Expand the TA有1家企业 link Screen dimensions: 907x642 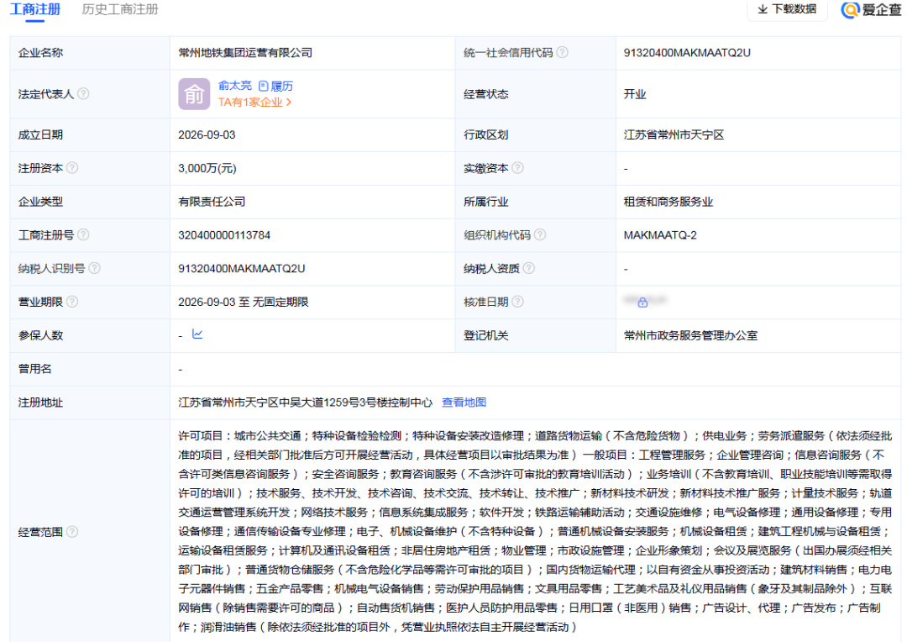click(254, 102)
